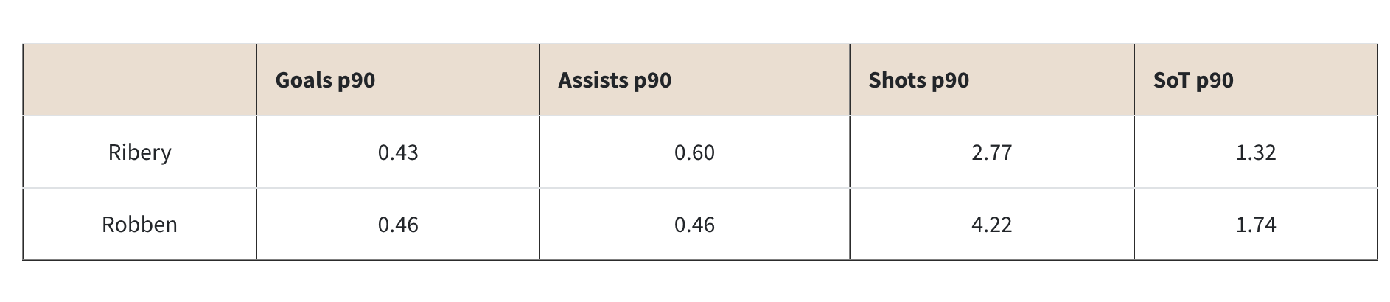Click the Assists p90 column header
The width and height of the screenshot is (1390, 302).
(614, 80)
